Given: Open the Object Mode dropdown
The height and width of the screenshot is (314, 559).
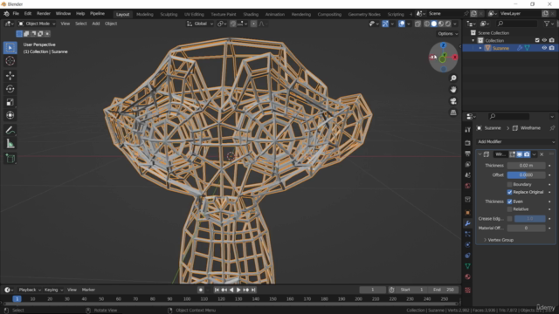Looking at the screenshot, I should click(x=37, y=24).
